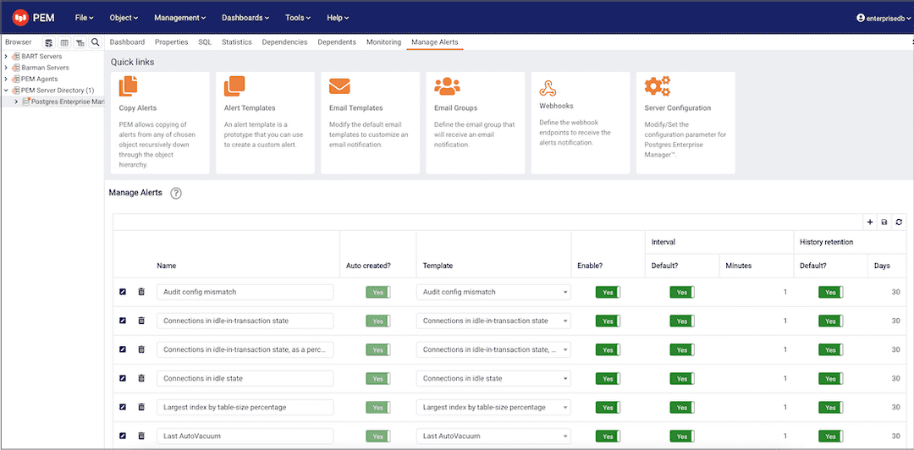The width and height of the screenshot is (914, 450).
Task: Delete the Audit config mismatch alert
Action: tap(141, 292)
